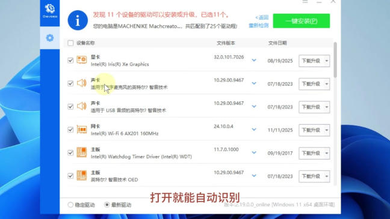Click the 返回 link
The width and height of the screenshot is (390, 219).
point(262,17)
